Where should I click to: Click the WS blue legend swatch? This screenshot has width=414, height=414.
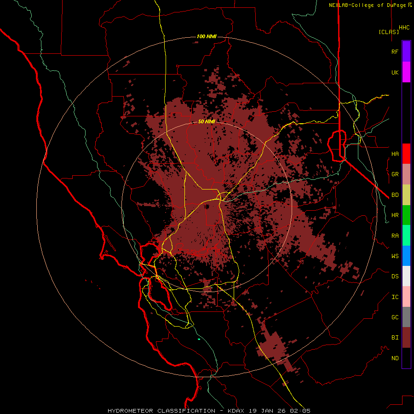coord(406,256)
